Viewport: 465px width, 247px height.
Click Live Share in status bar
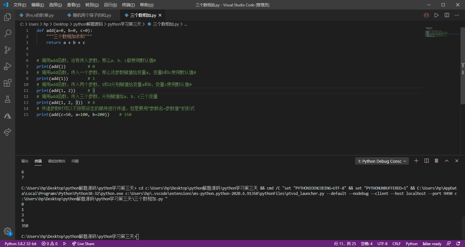[x=83, y=244]
